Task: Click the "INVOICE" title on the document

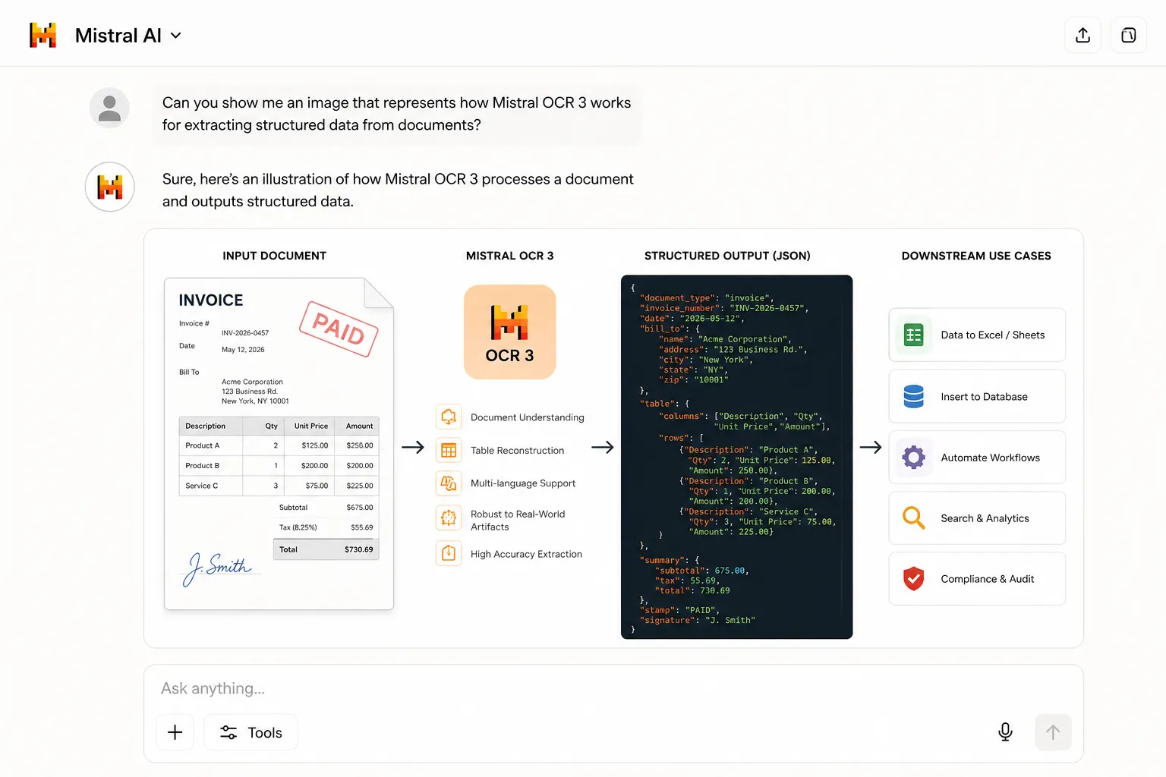Action: [211, 300]
